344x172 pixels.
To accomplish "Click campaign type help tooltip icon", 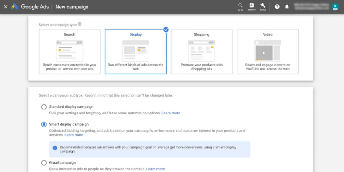I will pyautogui.click(x=80, y=24).
